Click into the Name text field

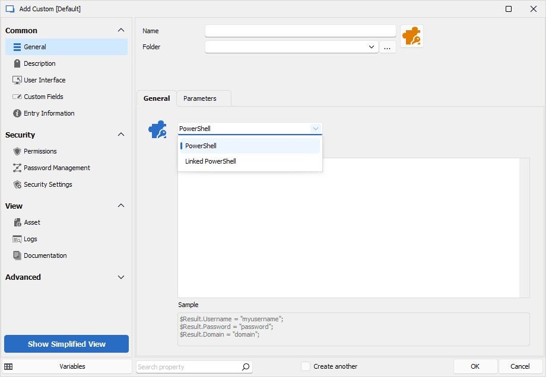[x=300, y=31]
